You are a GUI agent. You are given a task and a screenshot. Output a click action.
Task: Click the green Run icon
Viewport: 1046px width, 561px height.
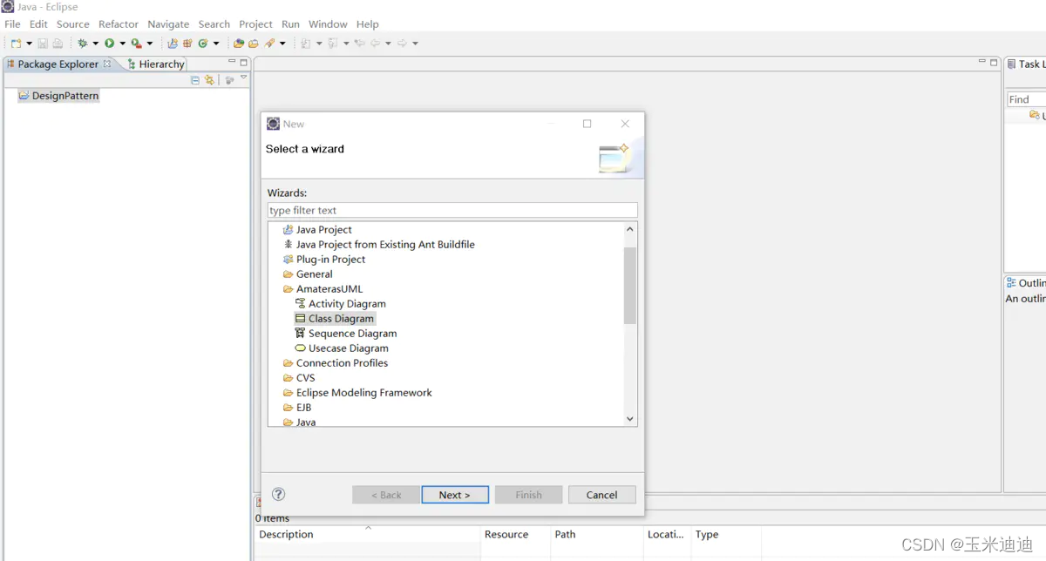(x=110, y=43)
